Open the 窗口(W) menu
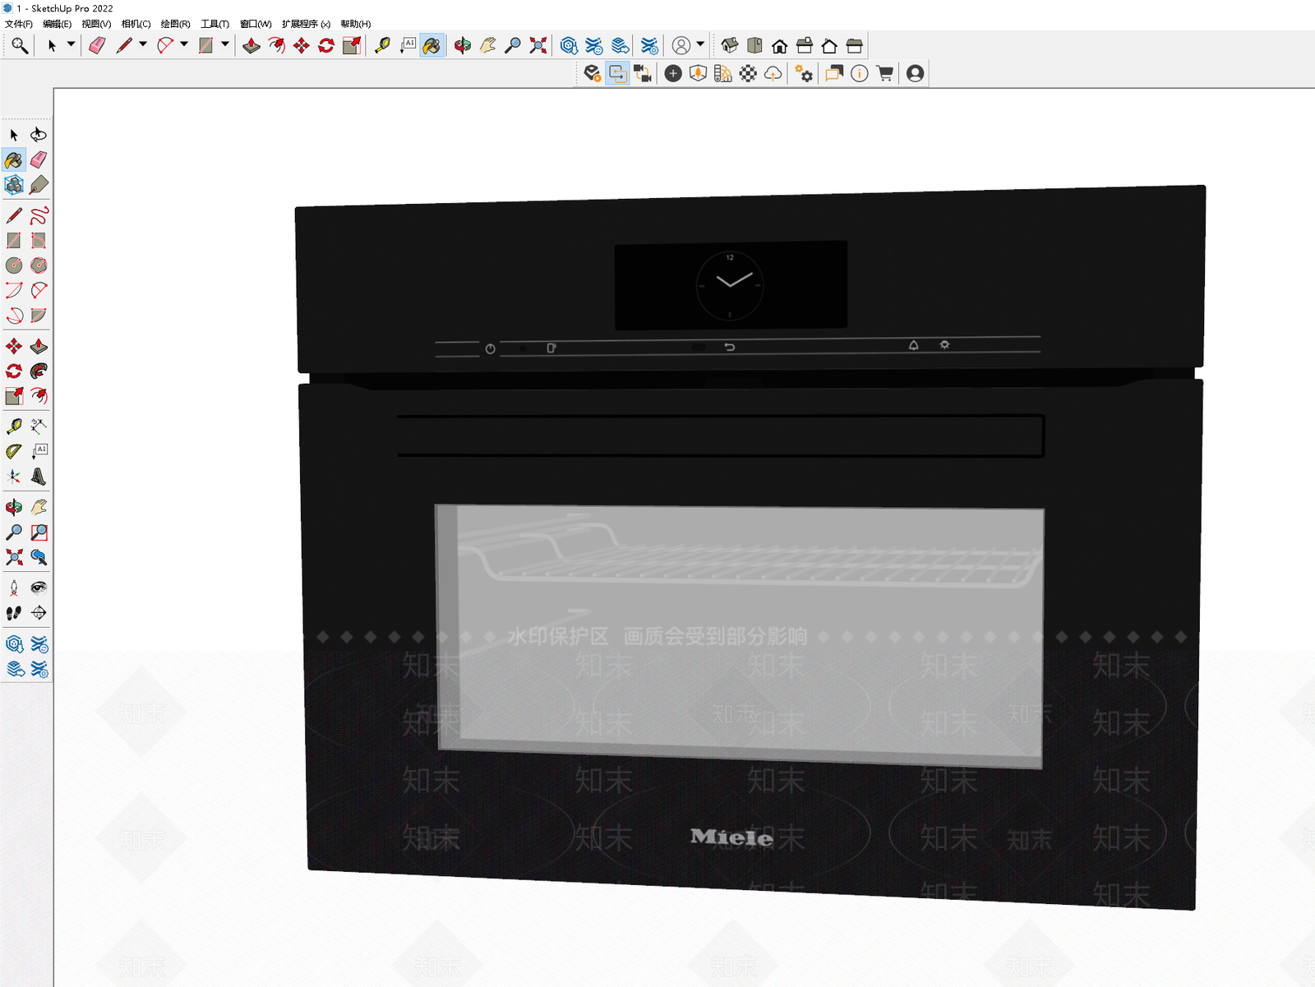Screen dimensions: 1315x987 pyautogui.click(x=256, y=24)
